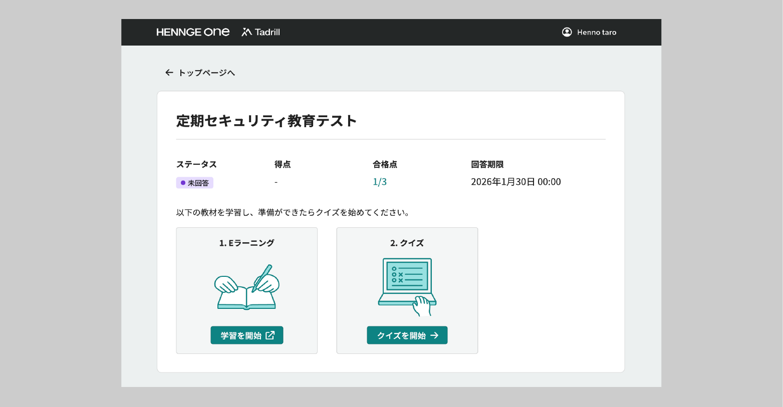Select the 1. Eラーニング card heading
This screenshot has width=783, height=407.
pos(246,243)
